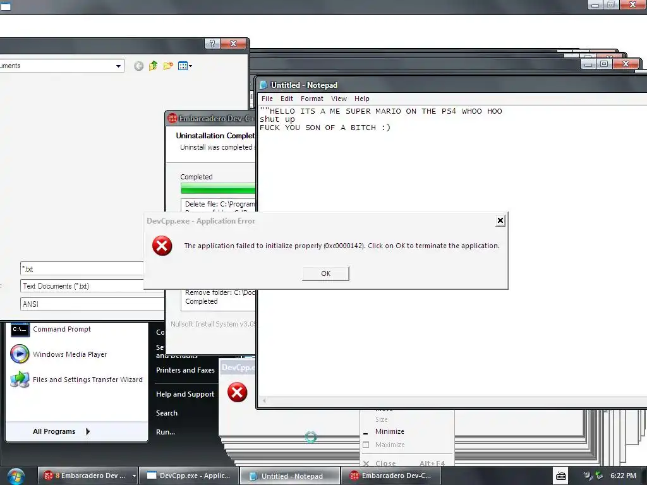Open the Help menu in Notepad

click(x=361, y=99)
